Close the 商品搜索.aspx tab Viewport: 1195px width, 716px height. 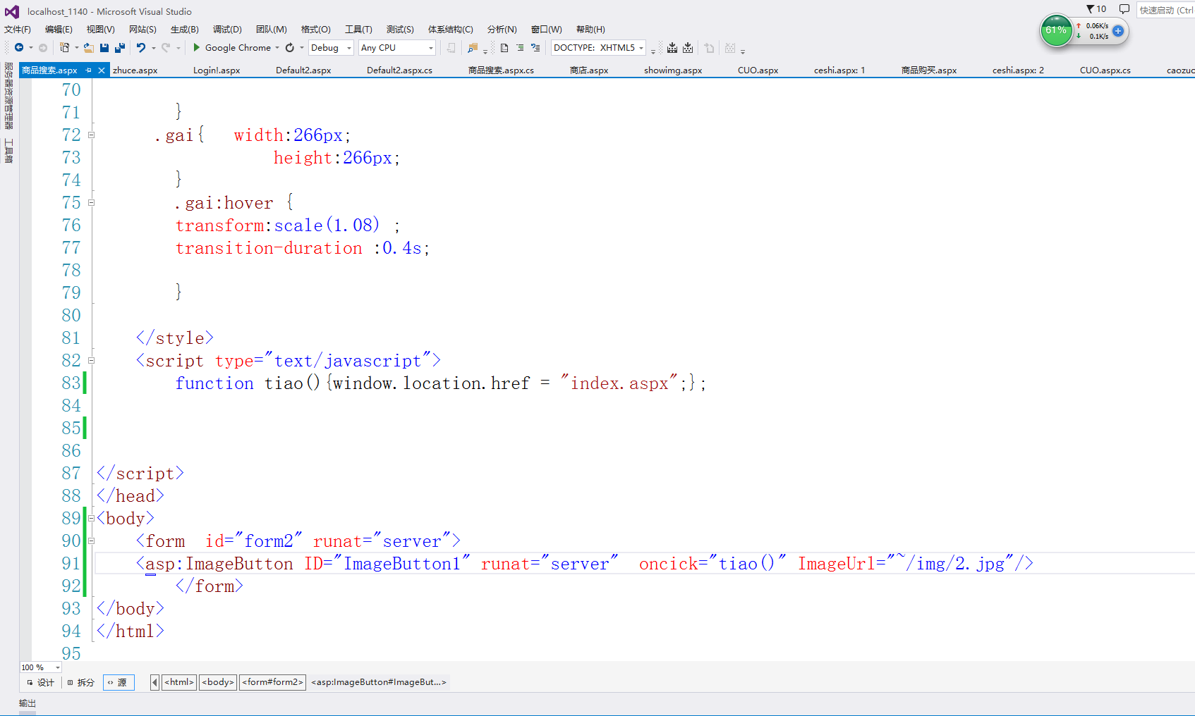pyautogui.click(x=102, y=70)
